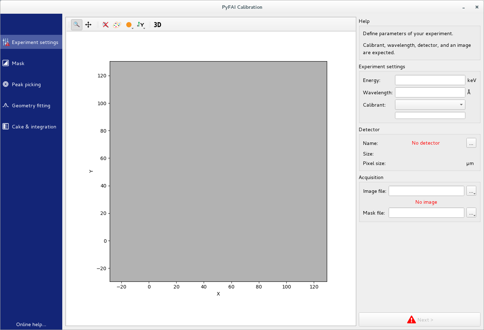
Task: Click the reset zoom icon
Action: 106,25
